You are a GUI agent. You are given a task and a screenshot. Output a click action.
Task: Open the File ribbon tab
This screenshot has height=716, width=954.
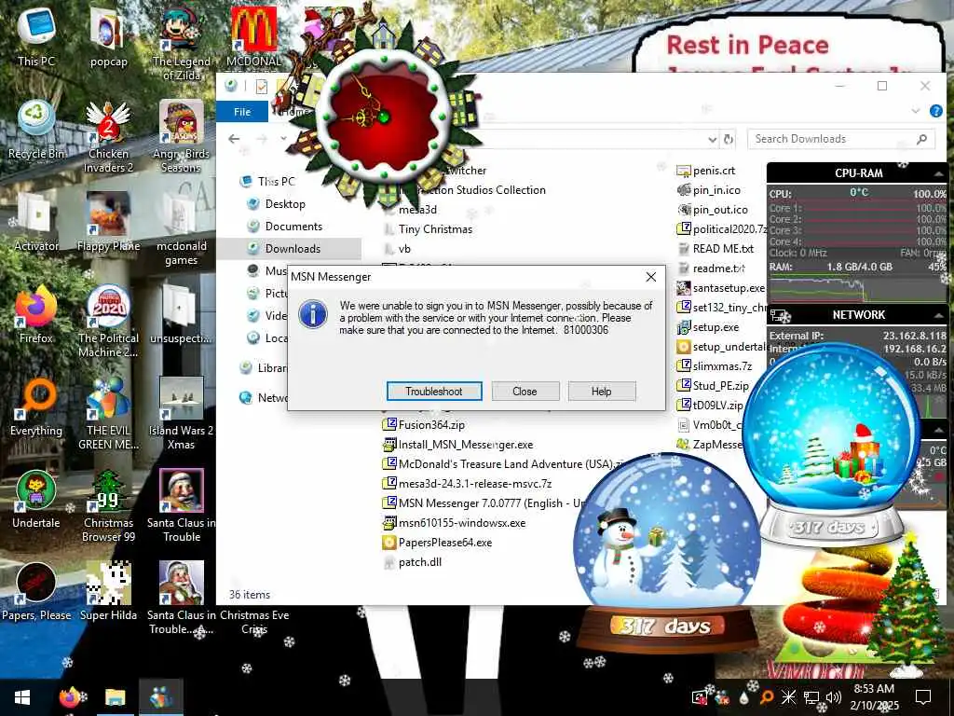242,112
